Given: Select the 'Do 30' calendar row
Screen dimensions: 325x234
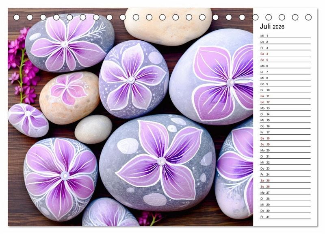Looking at the screenshot, I should click(x=285, y=210).
